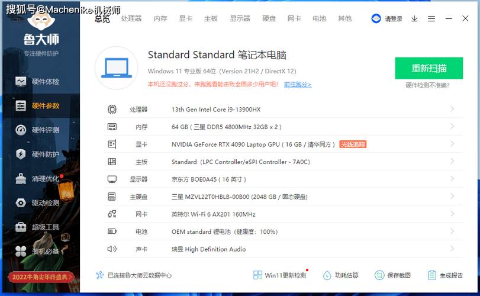
Task: Follow the 前往跑分 link
Action: tap(298, 85)
